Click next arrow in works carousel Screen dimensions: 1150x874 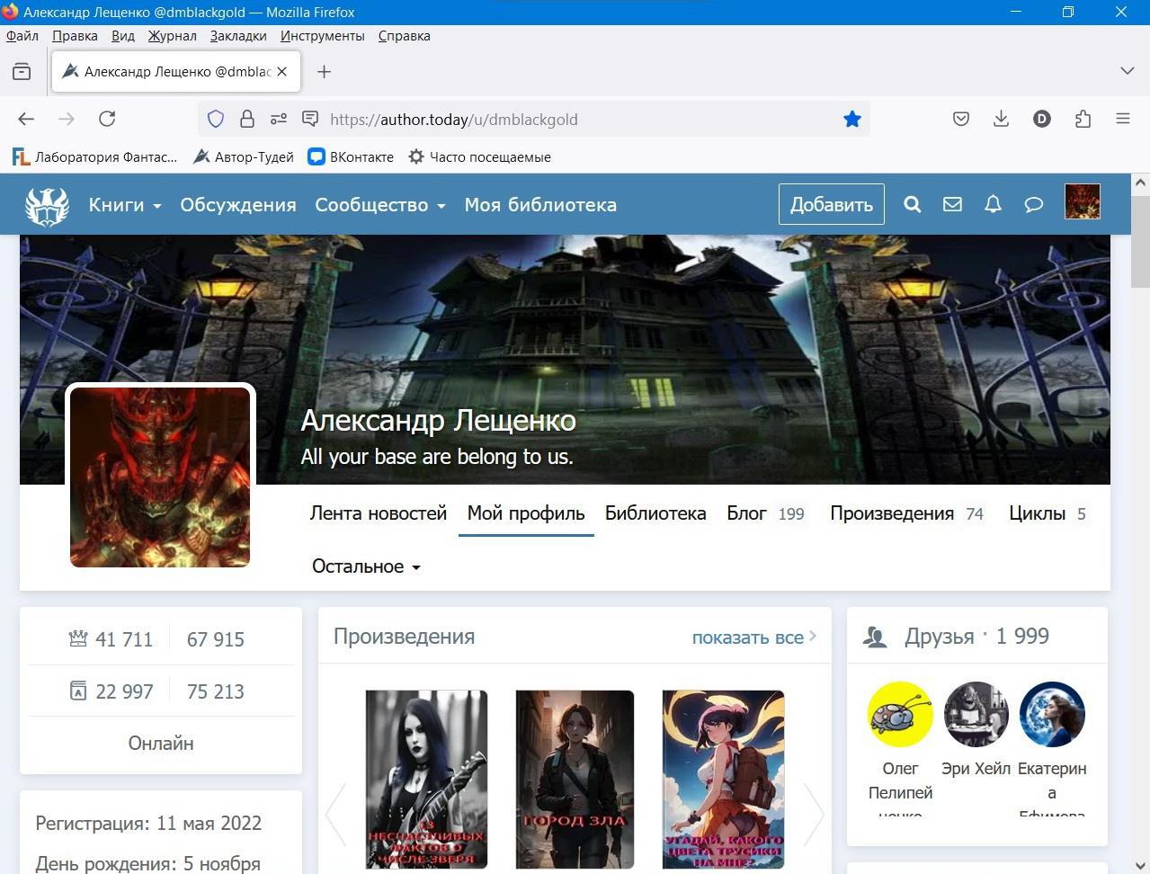[x=813, y=815]
